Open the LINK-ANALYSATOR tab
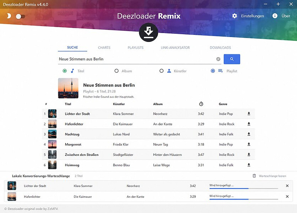This screenshot has height=213, width=297. (x=175, y=48)
